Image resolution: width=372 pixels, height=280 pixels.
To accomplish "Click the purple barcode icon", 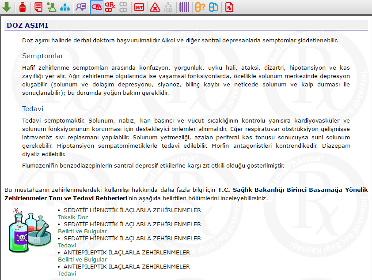I will pyautogui.click(x=184, y=7).
